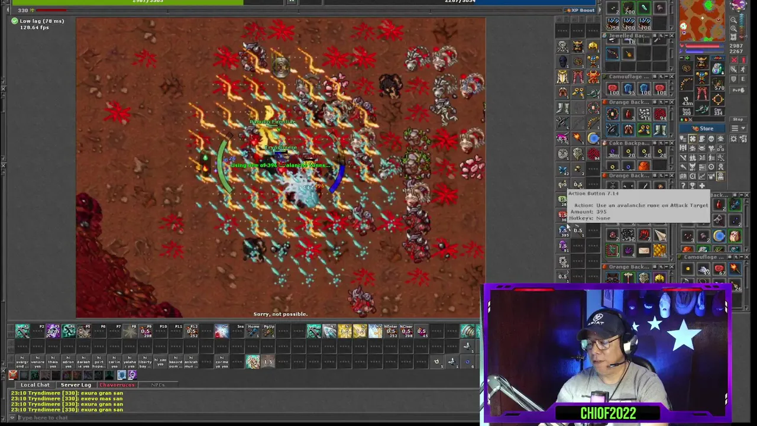Viewport: 757px width, 426px height.
Task: Center the minimap on player
Action: (x=734, y=37)
